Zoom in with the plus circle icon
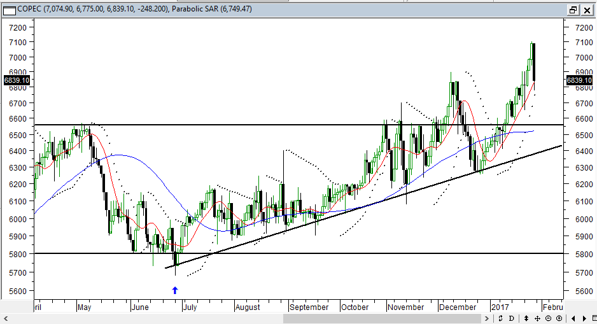The height and width of the screenshot is (324, 597). pyautogui.click(x=559, y=318)
